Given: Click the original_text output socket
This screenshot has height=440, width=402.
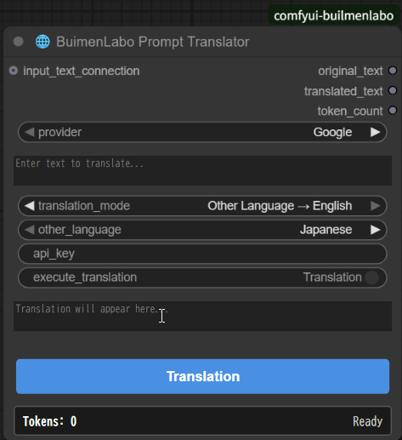Looking at the screenshot, I should click(393, 71).
